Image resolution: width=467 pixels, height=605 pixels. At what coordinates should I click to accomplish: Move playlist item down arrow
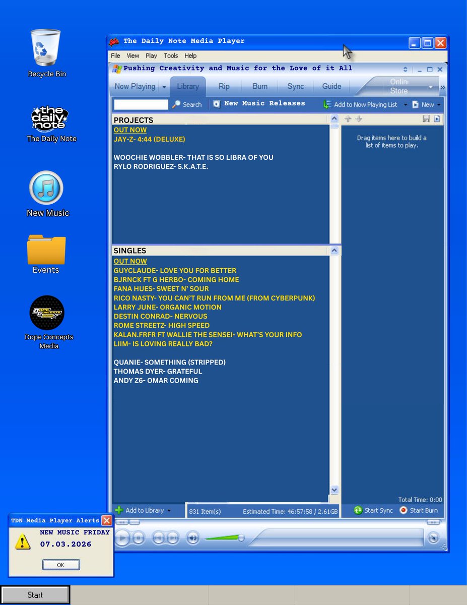(359, 119)
